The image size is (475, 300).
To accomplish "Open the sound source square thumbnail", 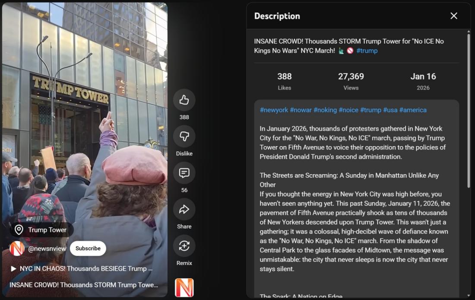I will (x=184, y=287).
